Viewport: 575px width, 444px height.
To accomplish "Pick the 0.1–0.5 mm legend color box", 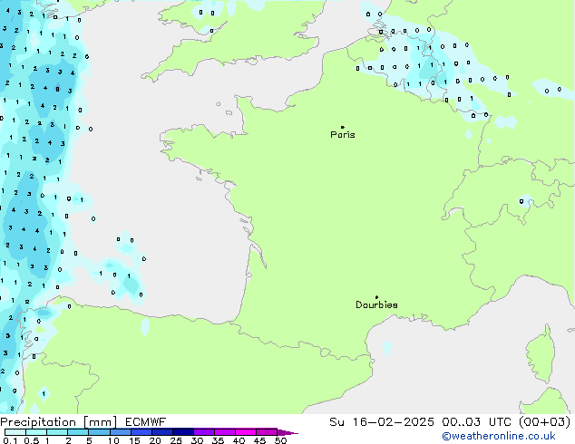I will pyautogui.click(x=15, y=432).
